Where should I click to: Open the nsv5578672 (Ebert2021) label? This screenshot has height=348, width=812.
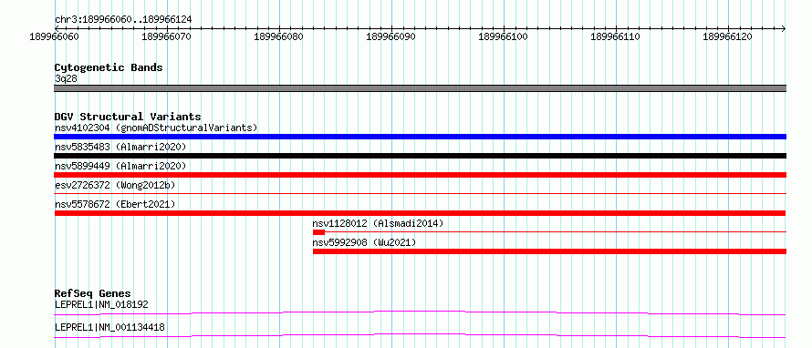[x=115, y=204]
